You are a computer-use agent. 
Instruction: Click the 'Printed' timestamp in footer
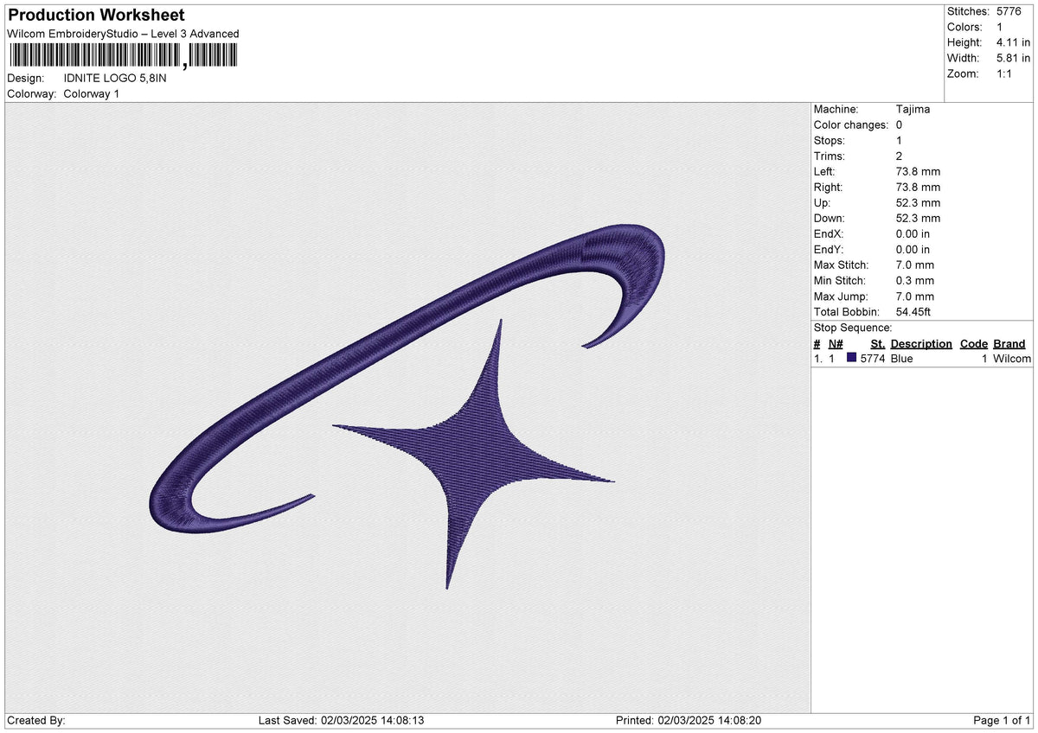pyautogui.click(x=689, y=721)
